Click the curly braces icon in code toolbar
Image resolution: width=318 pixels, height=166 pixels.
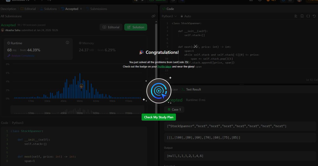[x=308, y=16]
